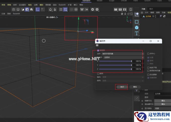Toggle the highlighted locked workplane icon
Screen dimensions: 171x122
65,10
